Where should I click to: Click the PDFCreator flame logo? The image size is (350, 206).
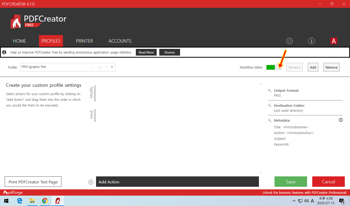tap(16, 21)
